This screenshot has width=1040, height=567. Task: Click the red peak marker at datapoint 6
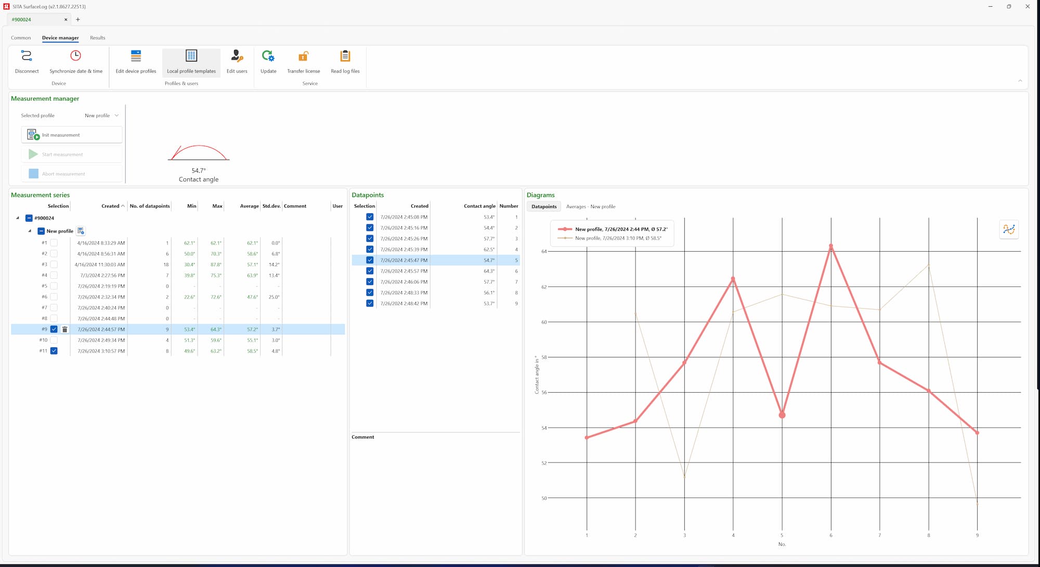click(x=831, y=247)
